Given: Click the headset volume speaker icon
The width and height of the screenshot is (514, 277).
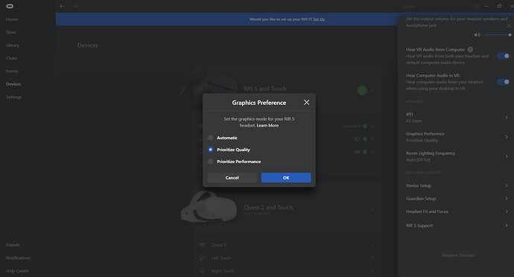Looking at the screenshot, I should click(x=477, y=35).
